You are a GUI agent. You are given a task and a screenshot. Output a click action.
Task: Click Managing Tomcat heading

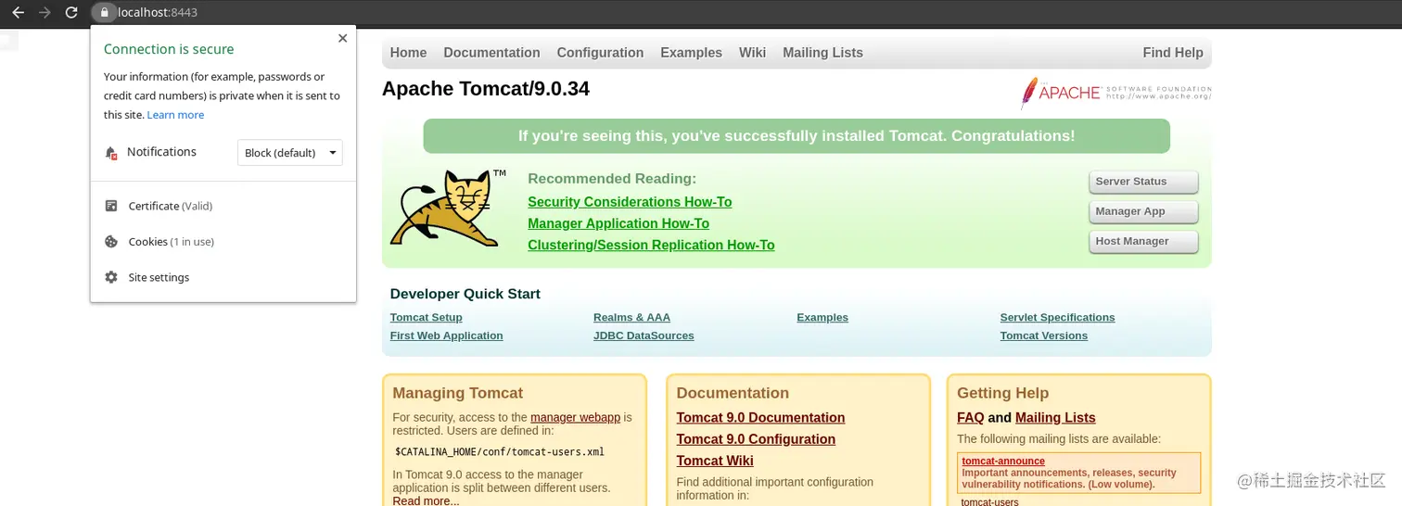[x=457, y=393]
